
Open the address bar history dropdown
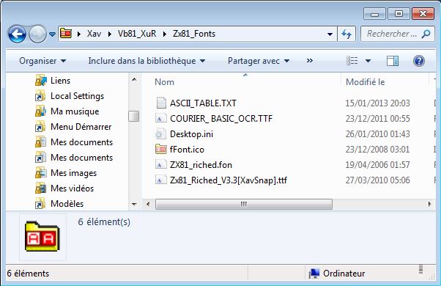click(x=330, y=34)
